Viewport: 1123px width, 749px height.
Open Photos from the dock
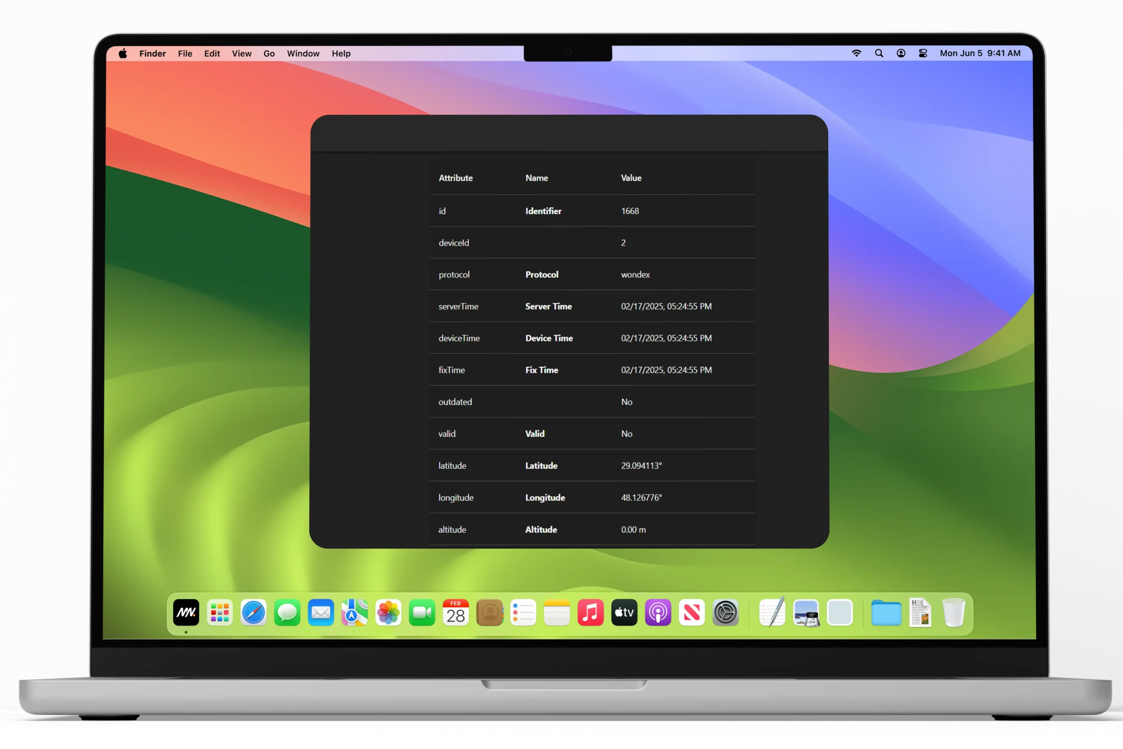388,612
